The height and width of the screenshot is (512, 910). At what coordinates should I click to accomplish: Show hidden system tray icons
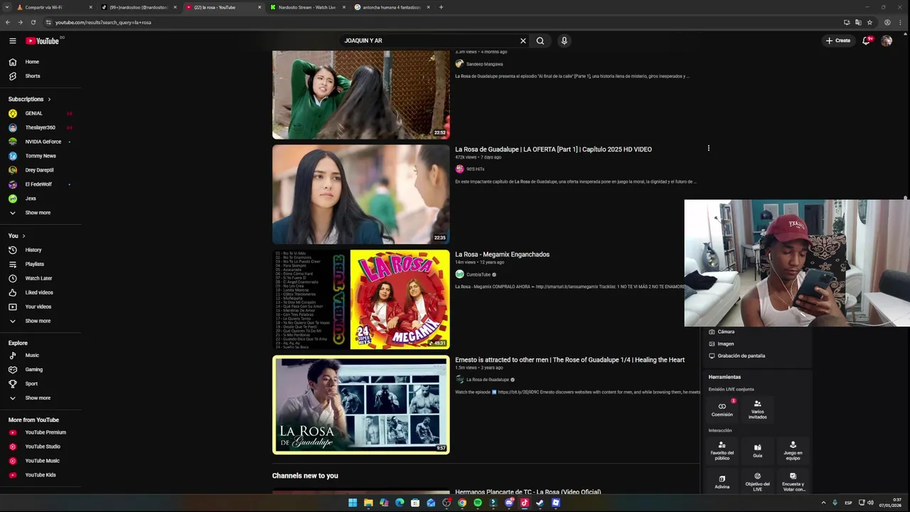click(824, 503)
